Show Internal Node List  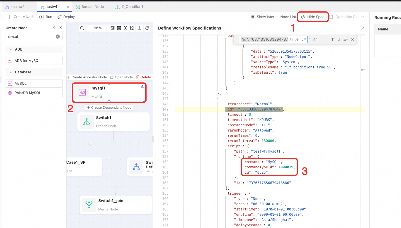273,17
